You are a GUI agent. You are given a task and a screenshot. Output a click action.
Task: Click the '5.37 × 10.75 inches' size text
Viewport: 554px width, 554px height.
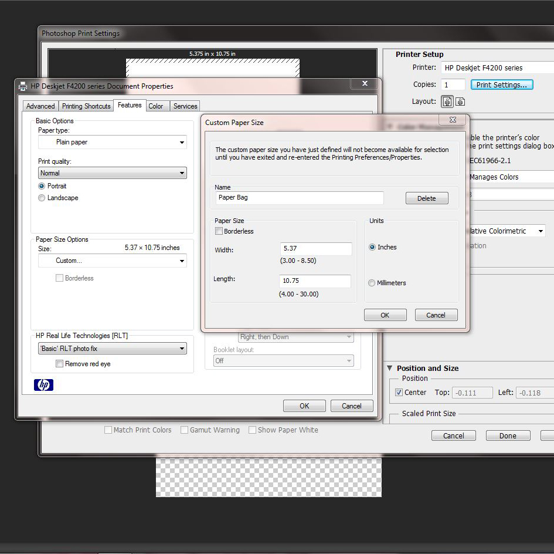coord(152,248)
